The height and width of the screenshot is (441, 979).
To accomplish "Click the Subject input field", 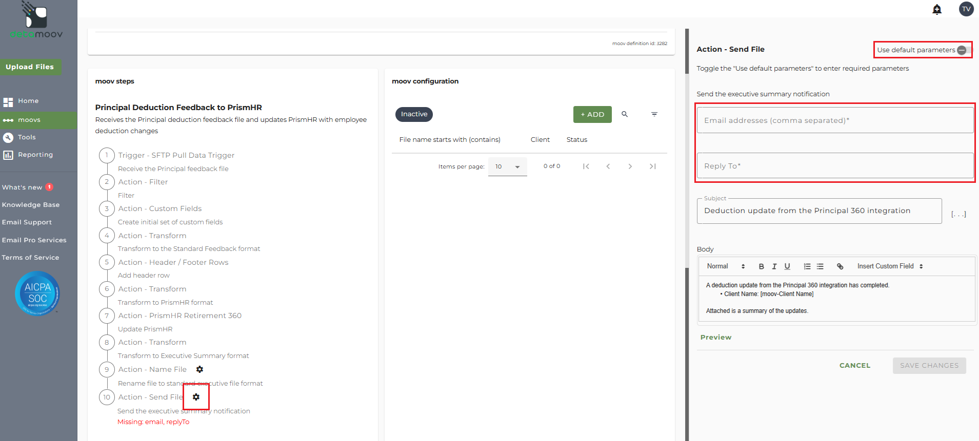I will pos(819,211).
